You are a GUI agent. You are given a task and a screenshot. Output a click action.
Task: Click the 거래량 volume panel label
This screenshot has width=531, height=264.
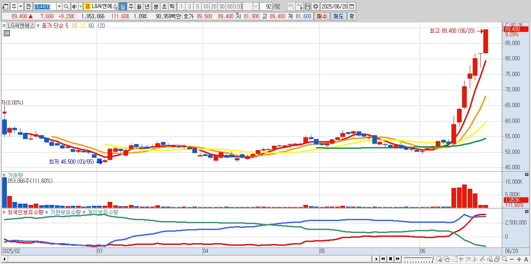tap(15, 175)
